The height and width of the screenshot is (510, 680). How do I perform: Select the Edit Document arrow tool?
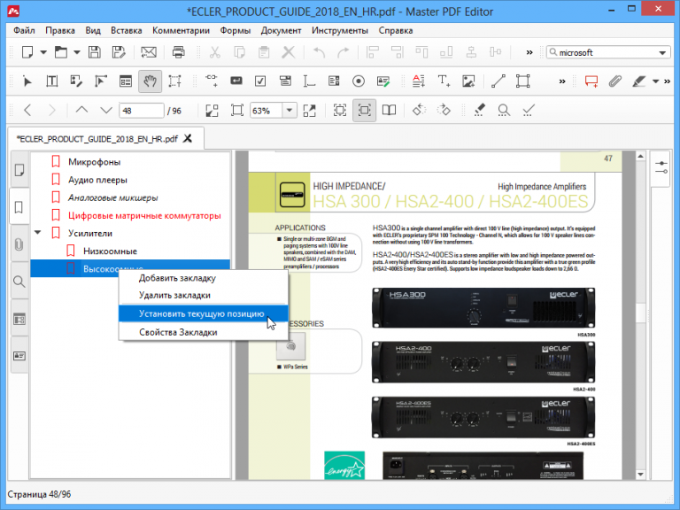27,81
